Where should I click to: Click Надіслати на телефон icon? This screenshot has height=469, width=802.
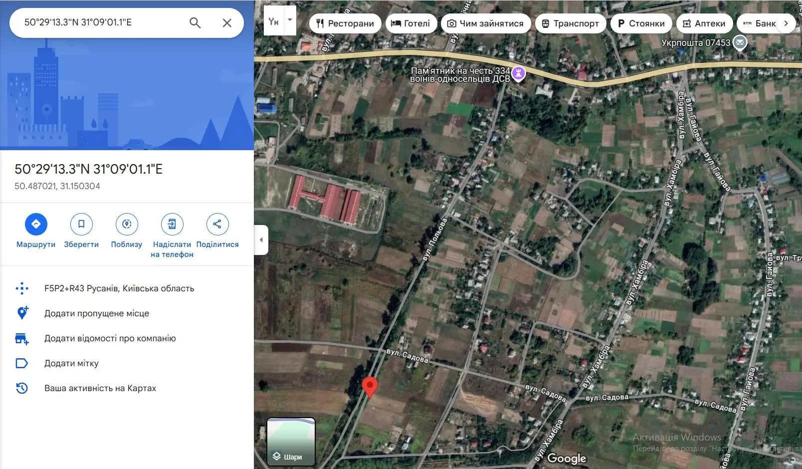[x=172, y=224]
